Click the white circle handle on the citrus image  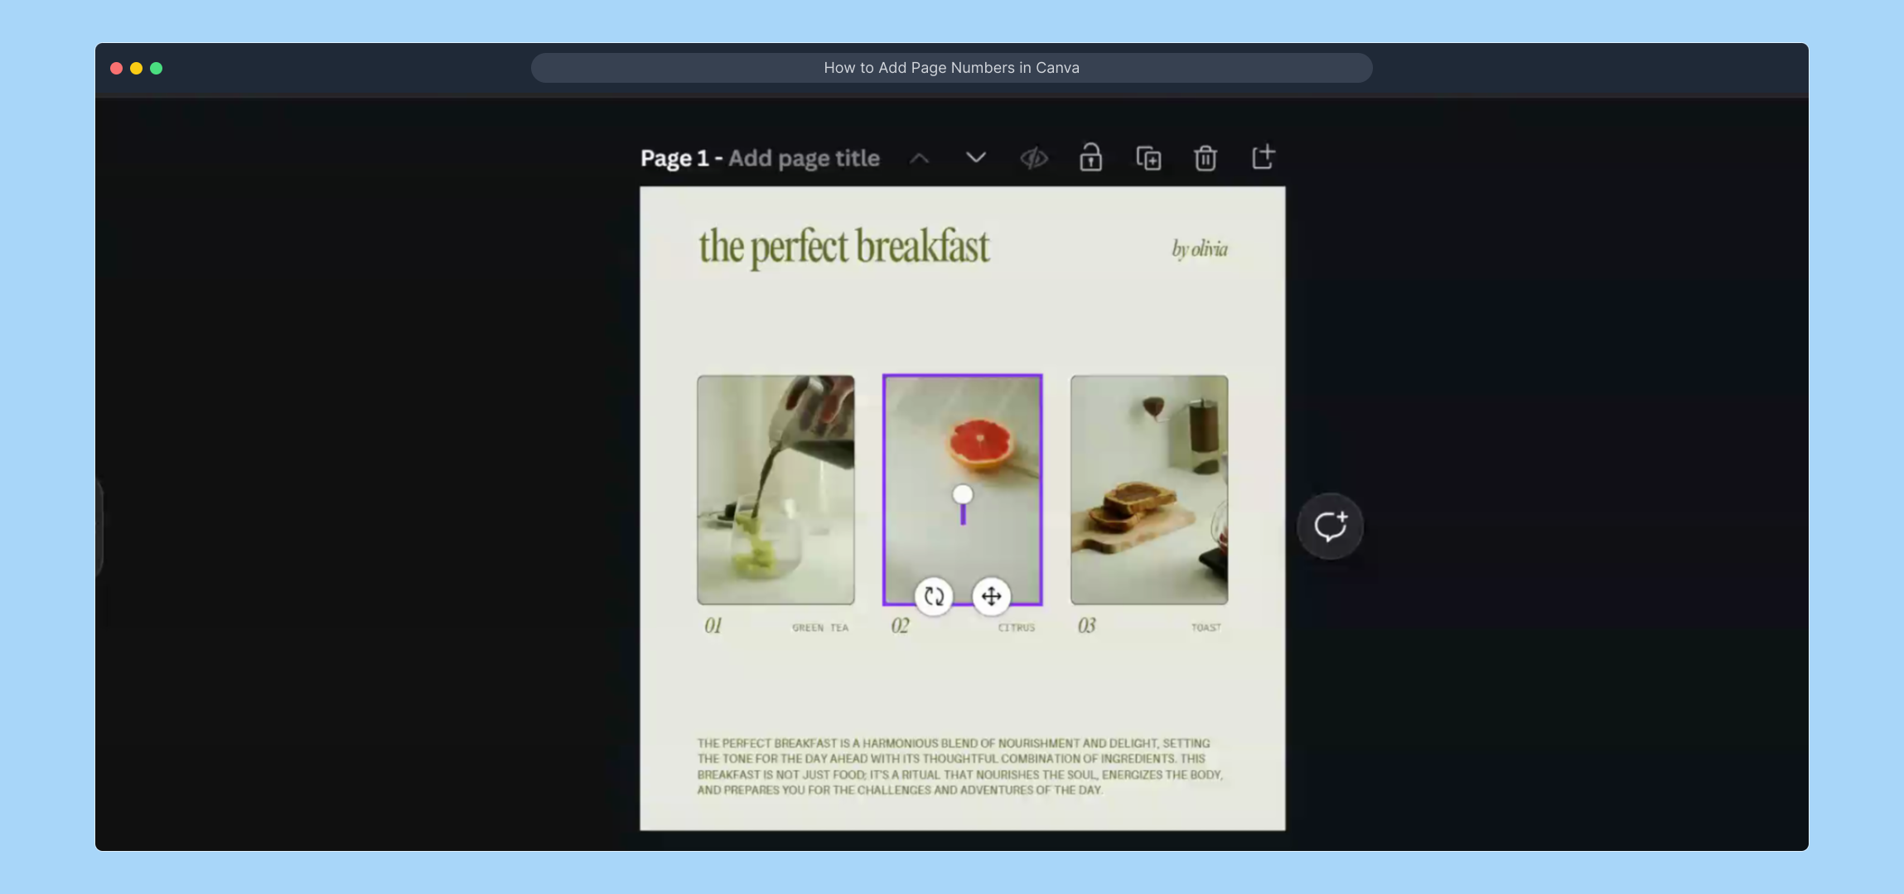(963, 495)
